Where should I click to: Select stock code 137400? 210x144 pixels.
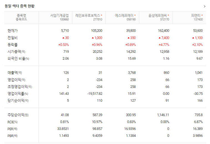pyautogui.click(x=198, y=19)
